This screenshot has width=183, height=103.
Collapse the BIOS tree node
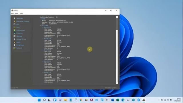pos(41,19)
